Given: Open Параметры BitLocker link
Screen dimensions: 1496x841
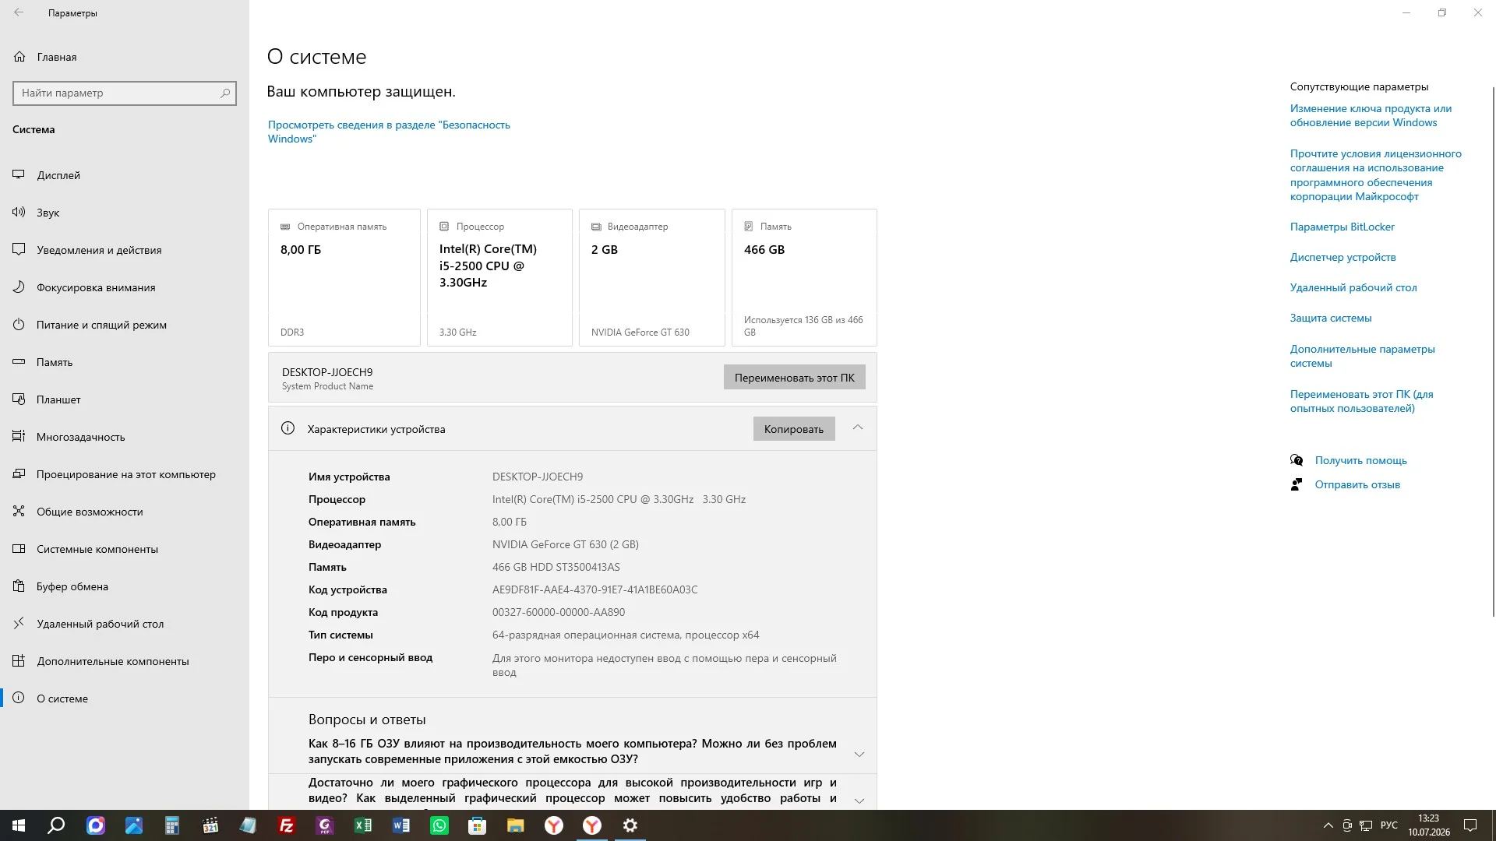Looking at the screenshot, I should (1343, 227).
